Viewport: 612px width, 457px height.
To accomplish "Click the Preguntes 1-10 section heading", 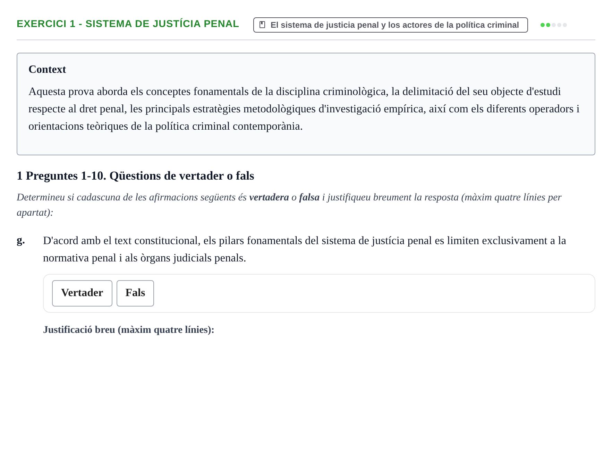I will pos(135,176).
